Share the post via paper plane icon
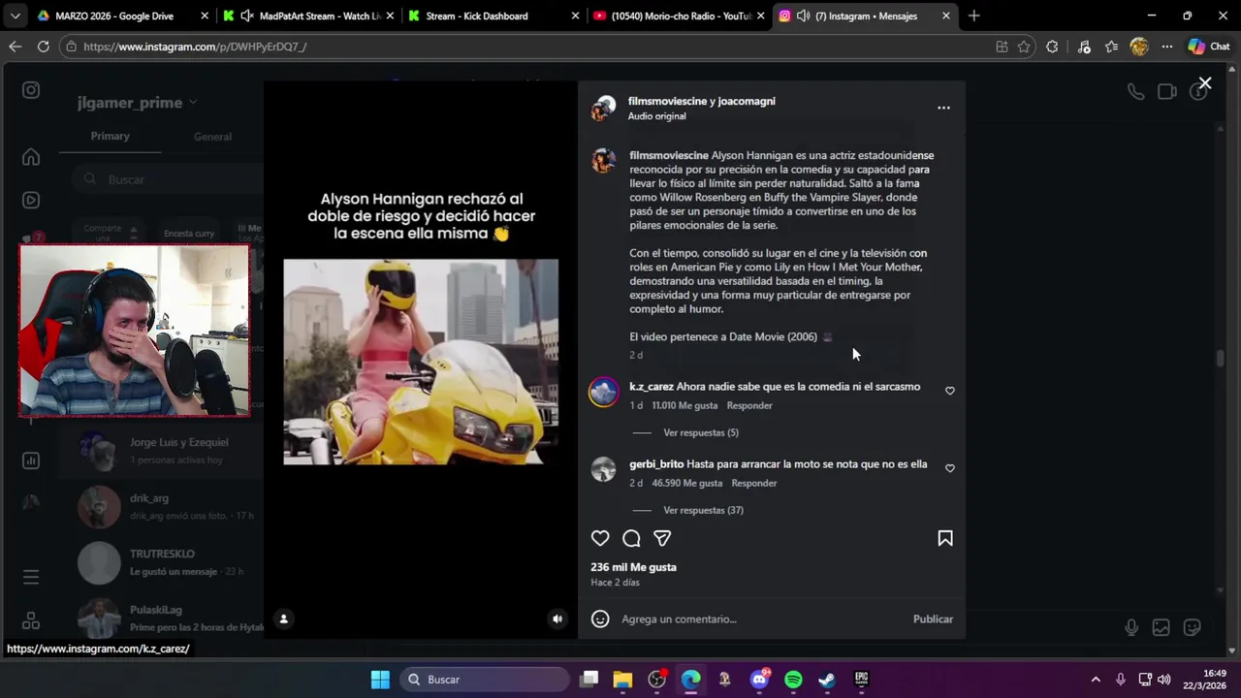The height and width of the screenshot is (698, 1241). point(662,538)
